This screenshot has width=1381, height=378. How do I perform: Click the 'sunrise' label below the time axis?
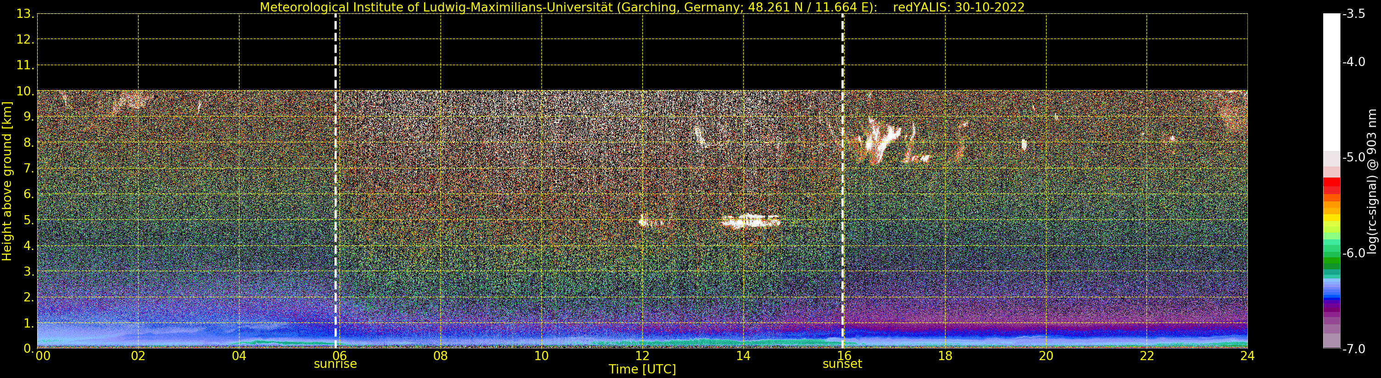(335, 364)
